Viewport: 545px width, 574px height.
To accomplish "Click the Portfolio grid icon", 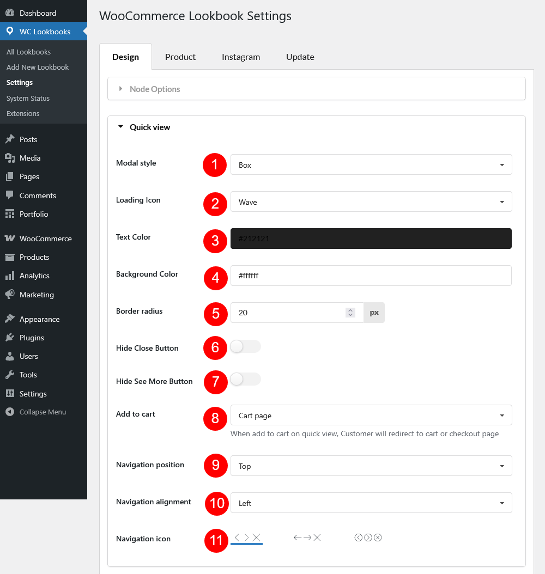I will point(10,214).
